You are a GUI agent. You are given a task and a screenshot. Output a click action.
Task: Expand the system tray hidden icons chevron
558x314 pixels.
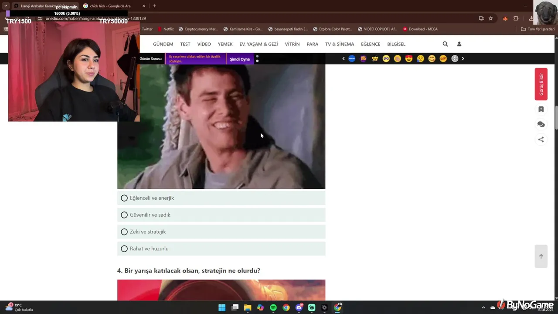[483, 307]
